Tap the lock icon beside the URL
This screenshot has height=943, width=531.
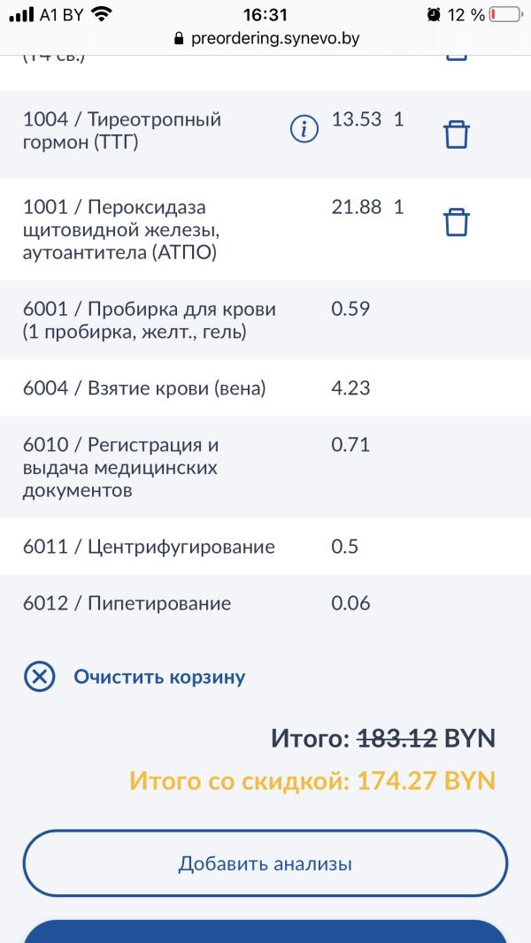coord(178,39)
